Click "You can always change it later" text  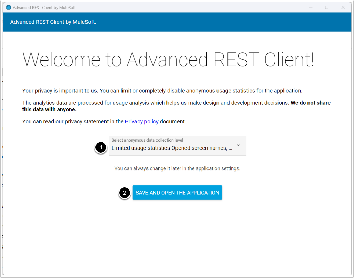click(x=177, y=168)
